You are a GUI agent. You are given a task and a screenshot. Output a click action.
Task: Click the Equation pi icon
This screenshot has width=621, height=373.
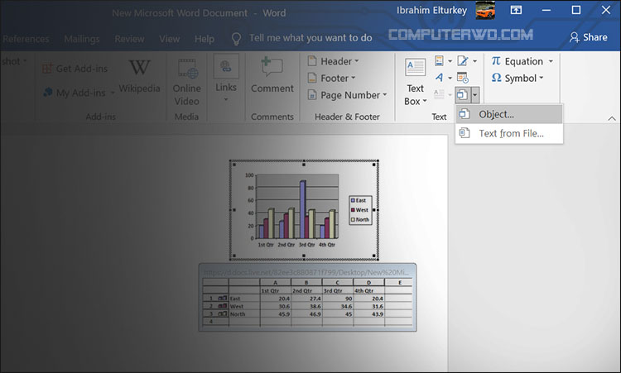[496, 61]
